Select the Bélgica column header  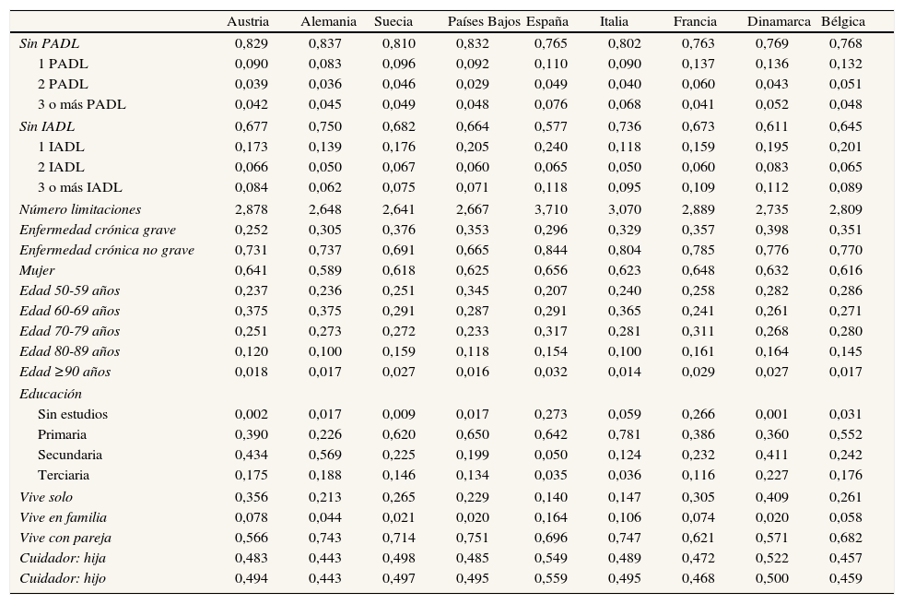point(842,21)
